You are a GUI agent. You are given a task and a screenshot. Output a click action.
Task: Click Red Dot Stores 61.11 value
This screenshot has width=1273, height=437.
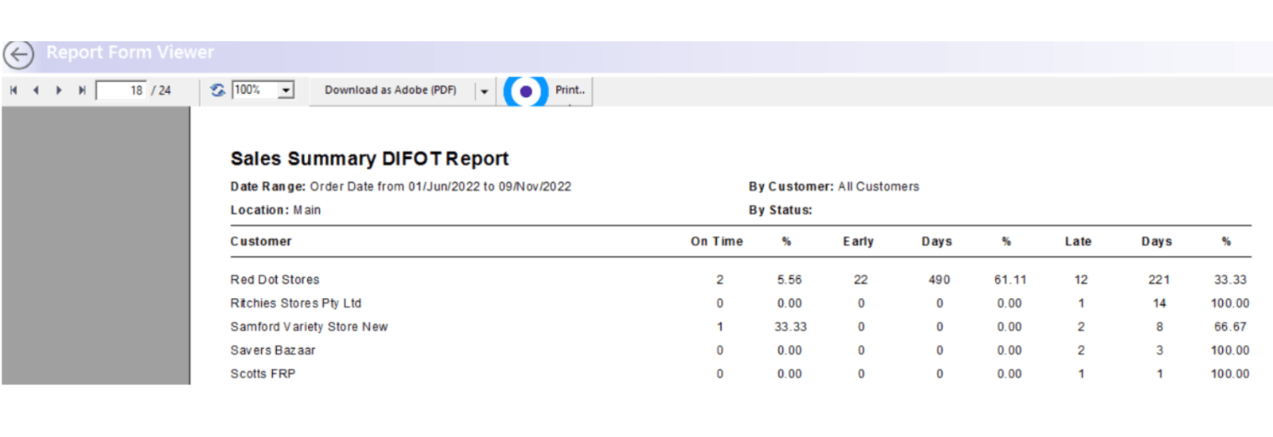click(1010, 280)
